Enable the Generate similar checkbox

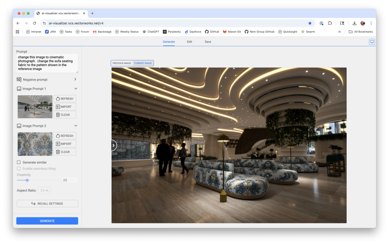click(x=19, y=162)
